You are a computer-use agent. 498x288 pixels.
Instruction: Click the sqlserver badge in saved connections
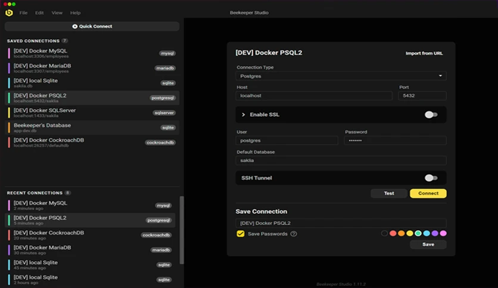click(164, 112)
